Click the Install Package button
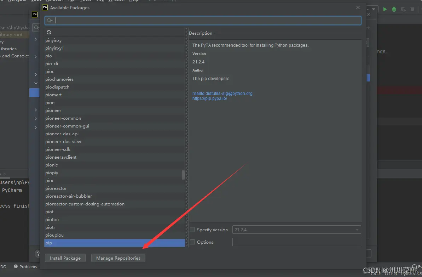422x277 pixels. [x=65, y=258]
